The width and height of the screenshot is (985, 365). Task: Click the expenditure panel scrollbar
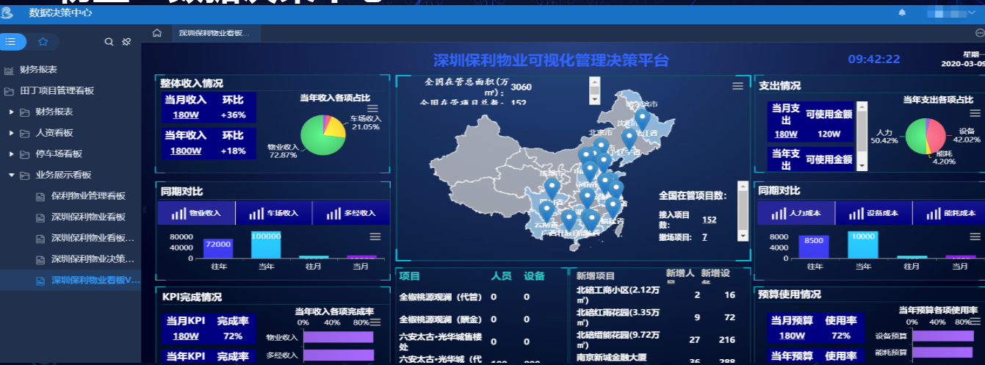click(862, 136)
